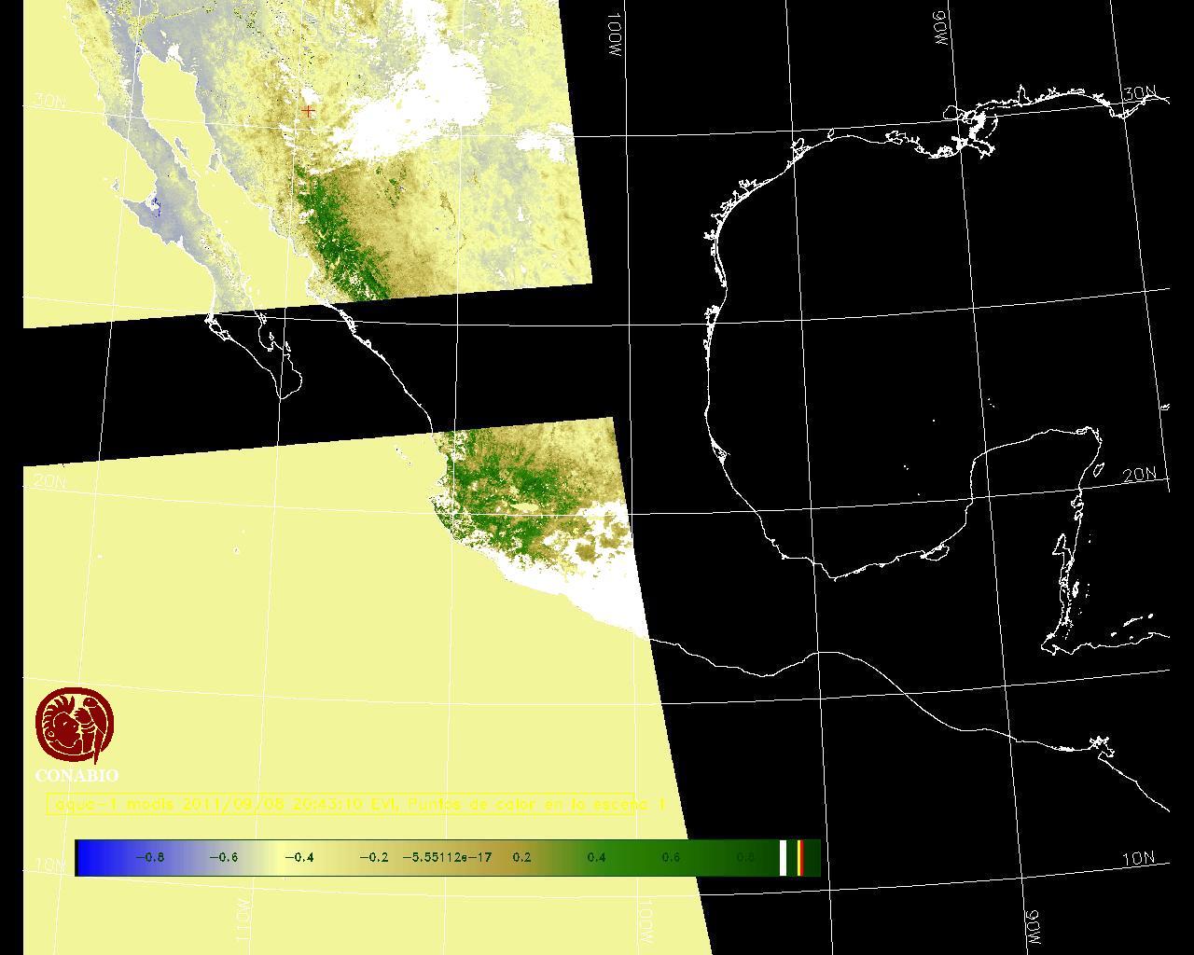Click the -0.6 value on the color scale
The width and height of the screenshot is (1194, 955).
click(x=224, y=857)
